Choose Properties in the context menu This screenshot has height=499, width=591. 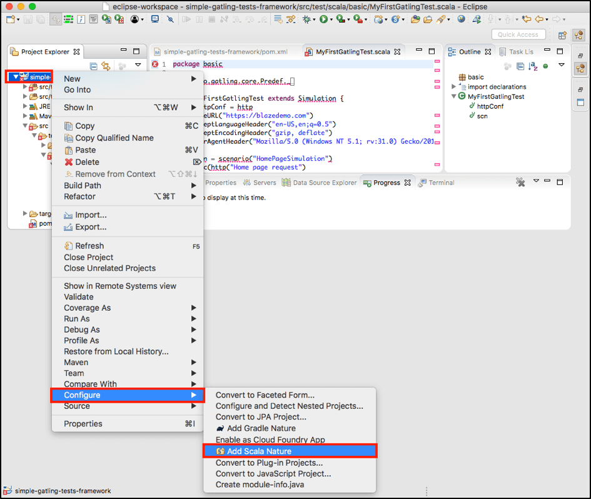click(x=128, y=423)
